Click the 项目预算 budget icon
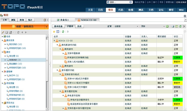The width and height of the screenshot is (187, 111). (x=5, y=83)
